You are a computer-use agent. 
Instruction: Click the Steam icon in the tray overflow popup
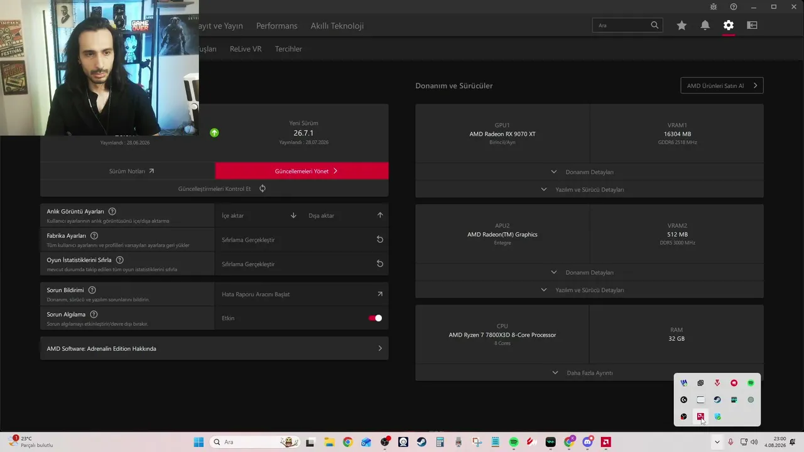(717, 400)
